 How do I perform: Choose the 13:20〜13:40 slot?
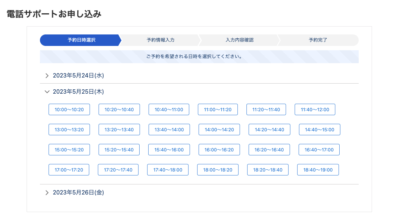119,130
